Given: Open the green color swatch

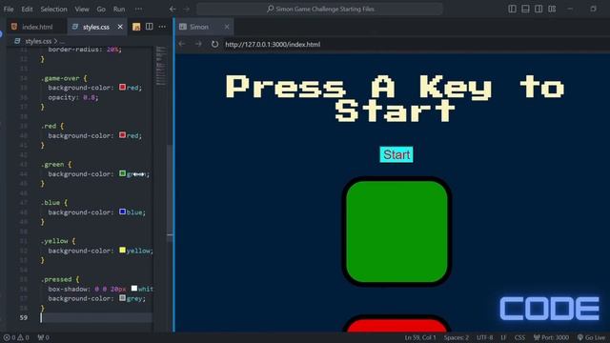Looking at the screenshot, I should (x=122, y=173).
